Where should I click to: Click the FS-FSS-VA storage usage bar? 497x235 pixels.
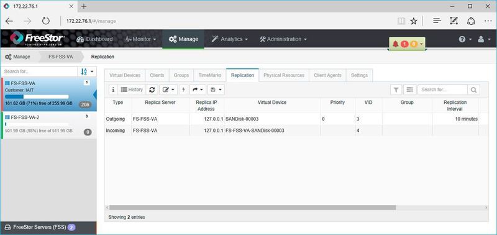click(37, 97)
